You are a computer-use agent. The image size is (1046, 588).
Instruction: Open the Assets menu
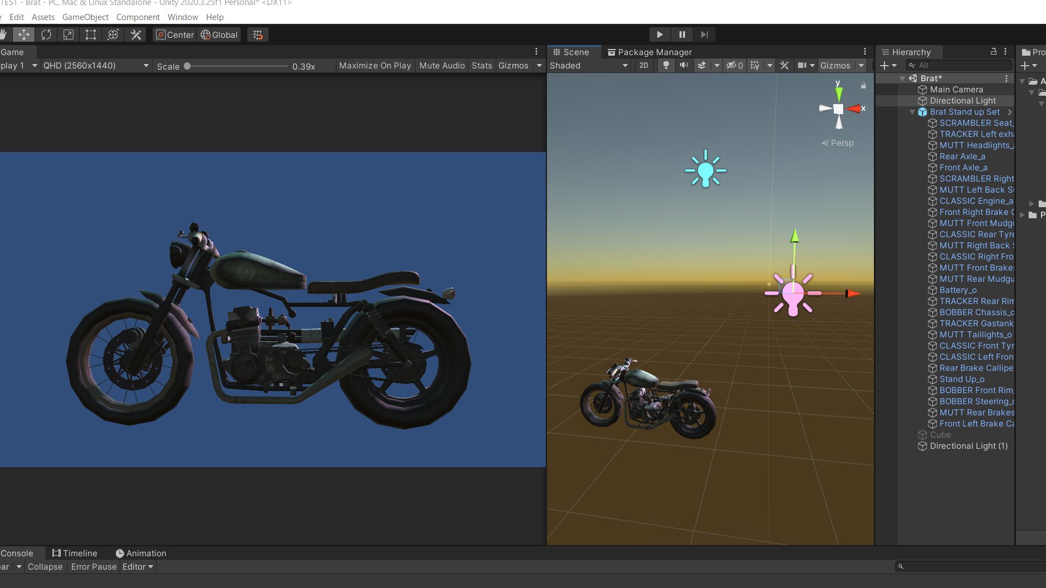point(43,17)
